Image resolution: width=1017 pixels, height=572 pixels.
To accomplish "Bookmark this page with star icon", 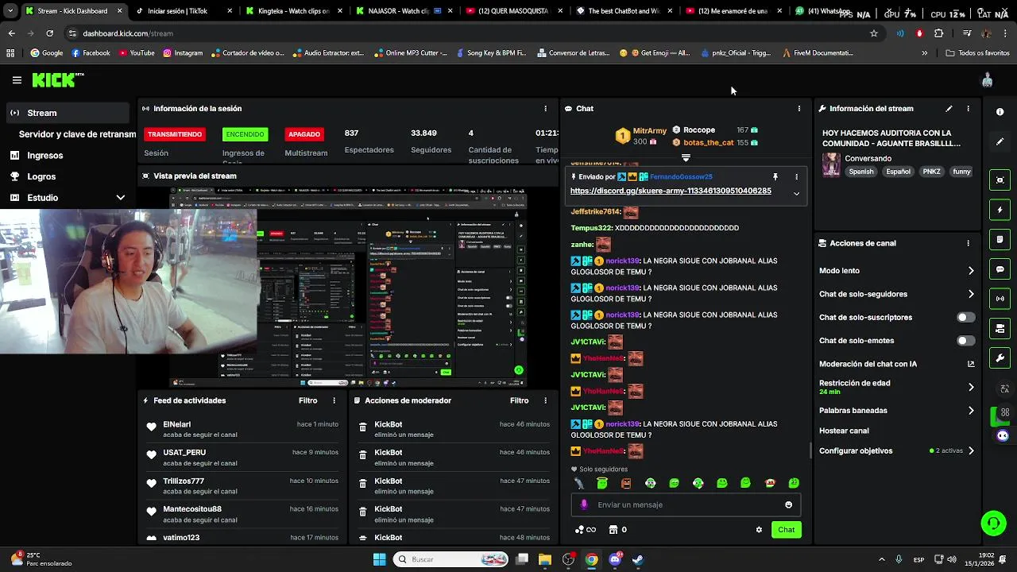I will (x=874, y=33).
